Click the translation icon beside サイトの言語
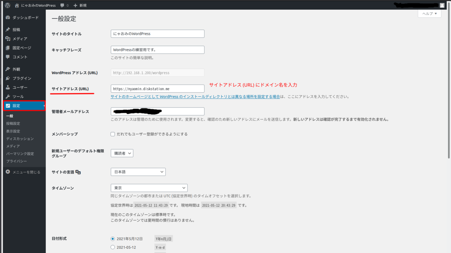Screen dimensions: 451x253 coord(78,172)
